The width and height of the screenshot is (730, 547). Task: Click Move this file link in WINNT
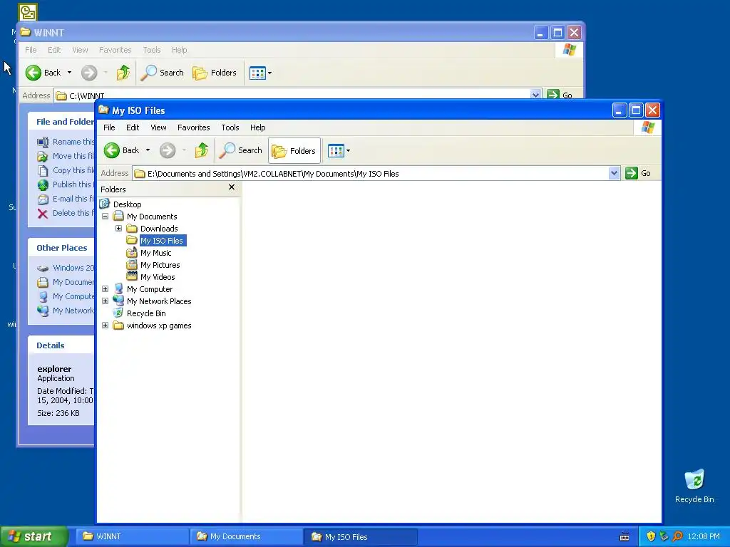point(73,156)
